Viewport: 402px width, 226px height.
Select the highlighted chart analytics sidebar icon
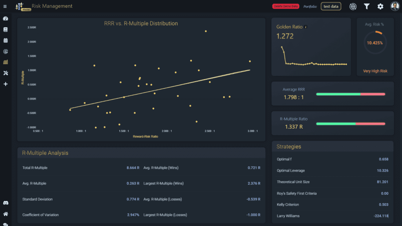click(x=5, y=62)
